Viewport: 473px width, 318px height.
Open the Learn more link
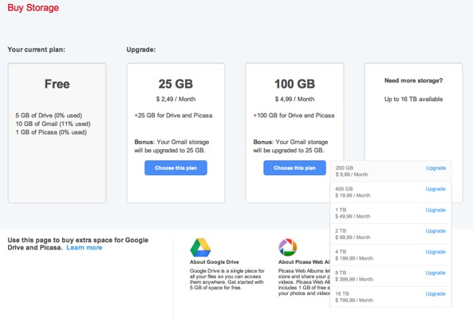(85, 248)
